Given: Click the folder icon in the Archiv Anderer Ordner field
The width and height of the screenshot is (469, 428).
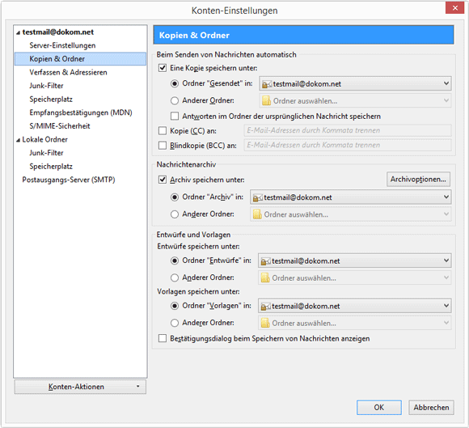Looking at the screenshot, I should coord(257,214).
